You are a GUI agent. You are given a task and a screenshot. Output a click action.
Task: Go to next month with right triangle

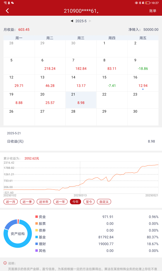click(x=90, y=21)
